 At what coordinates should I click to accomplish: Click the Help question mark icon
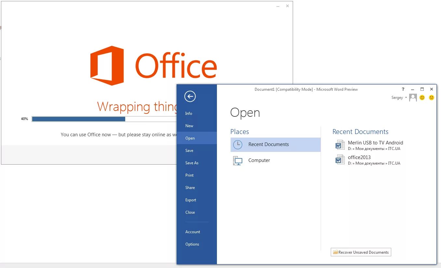pyautogui.click(x=403, y=89)
